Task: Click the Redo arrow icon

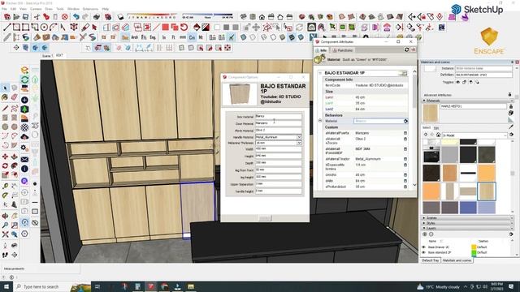Action: coord(85,16)
